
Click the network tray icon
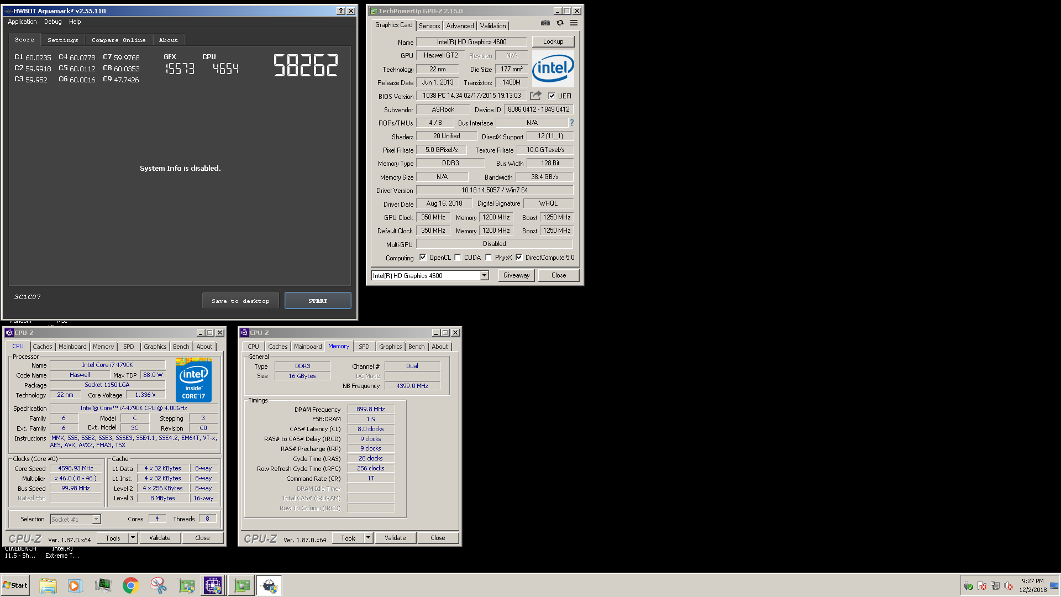(995, 585)
